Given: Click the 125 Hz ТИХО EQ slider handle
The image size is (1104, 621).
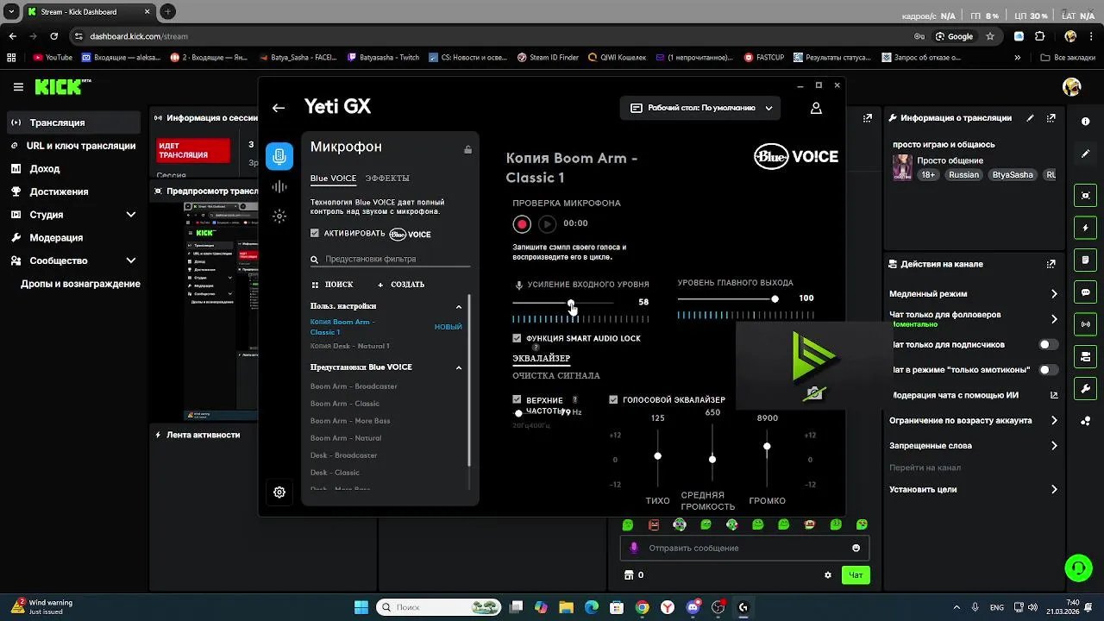Looking at the screenshot, I should 657,455.
